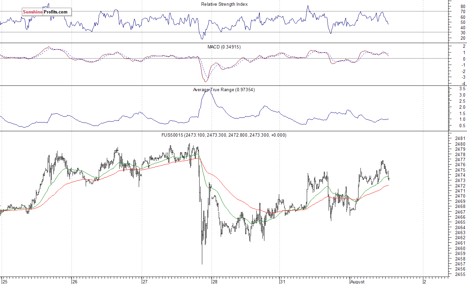Select the Average True Range (0.97354) label
Viewport: 467px width, 284px height.
pyautogui.click(x=224, y=90)
